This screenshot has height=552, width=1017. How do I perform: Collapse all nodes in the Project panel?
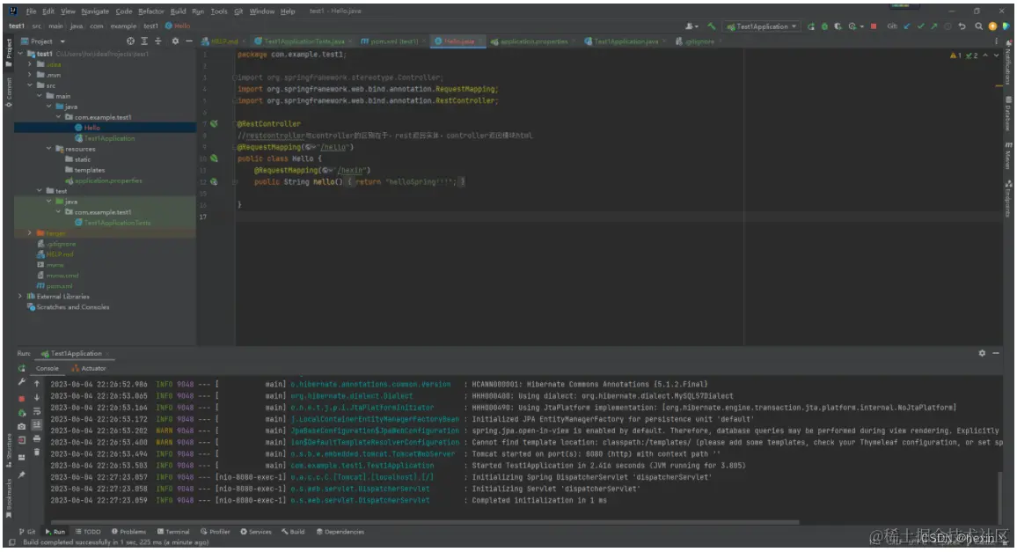tap(157, 40)
